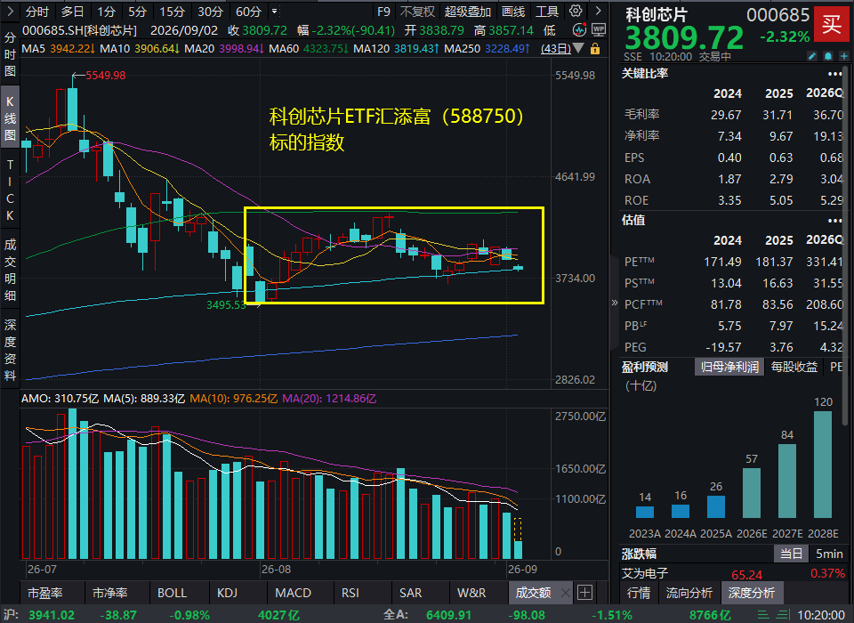The height and width of the screenshot is (623, 854).
Task: Open 估值 more options dots
Action: click(834, 221)
